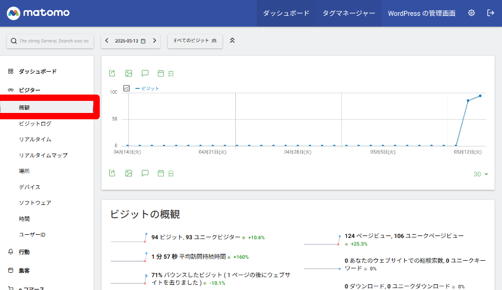
Task: Toggle the ビジット legend series
Action: [147, 89]
